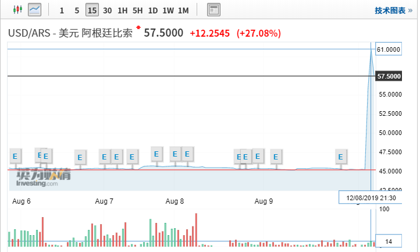Click the red asterisk next to the pair name
420x252 pixels.
pyautogui.click(x=138, y=28)
